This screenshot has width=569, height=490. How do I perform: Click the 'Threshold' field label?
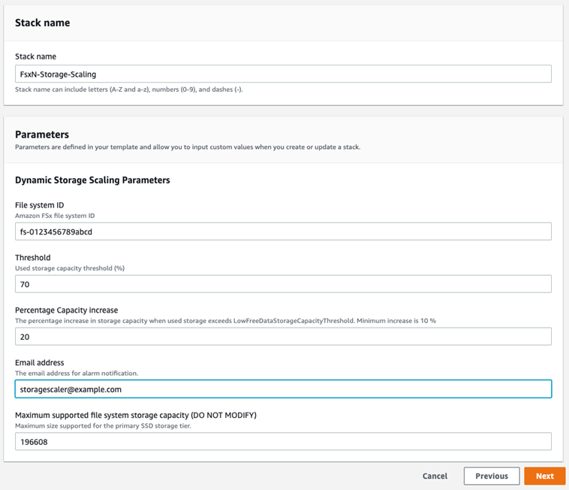click(33, 258)
